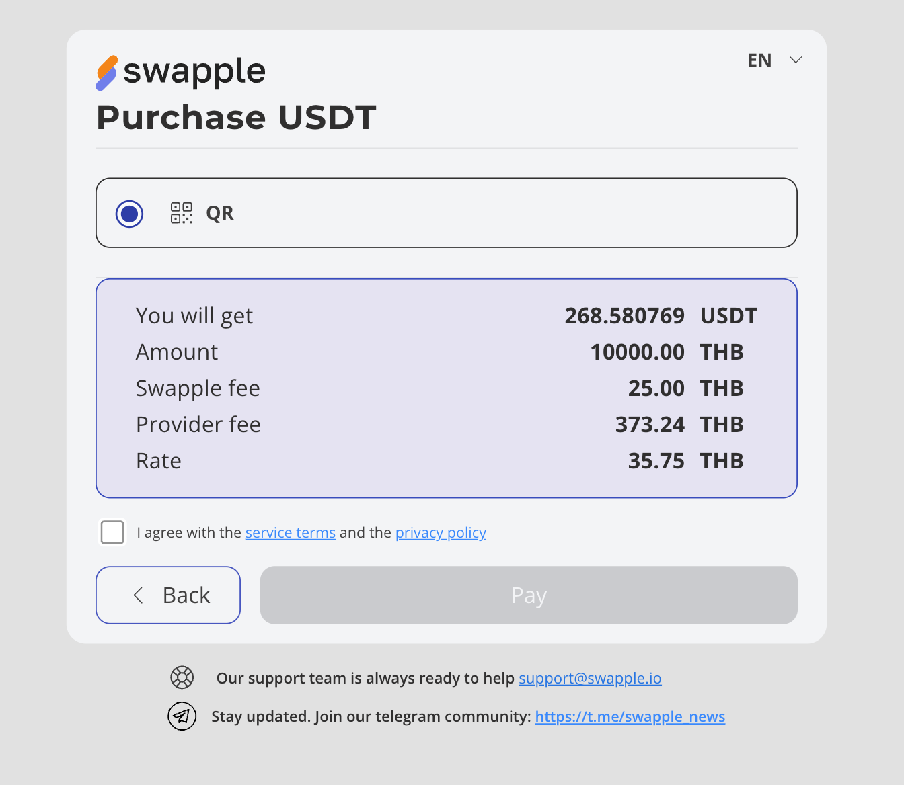Open the service terms link
The height and width of the screenshot is (785, 904).
coord(290,532)
